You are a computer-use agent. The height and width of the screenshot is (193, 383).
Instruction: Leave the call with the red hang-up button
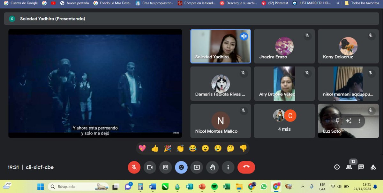(246, 167)
